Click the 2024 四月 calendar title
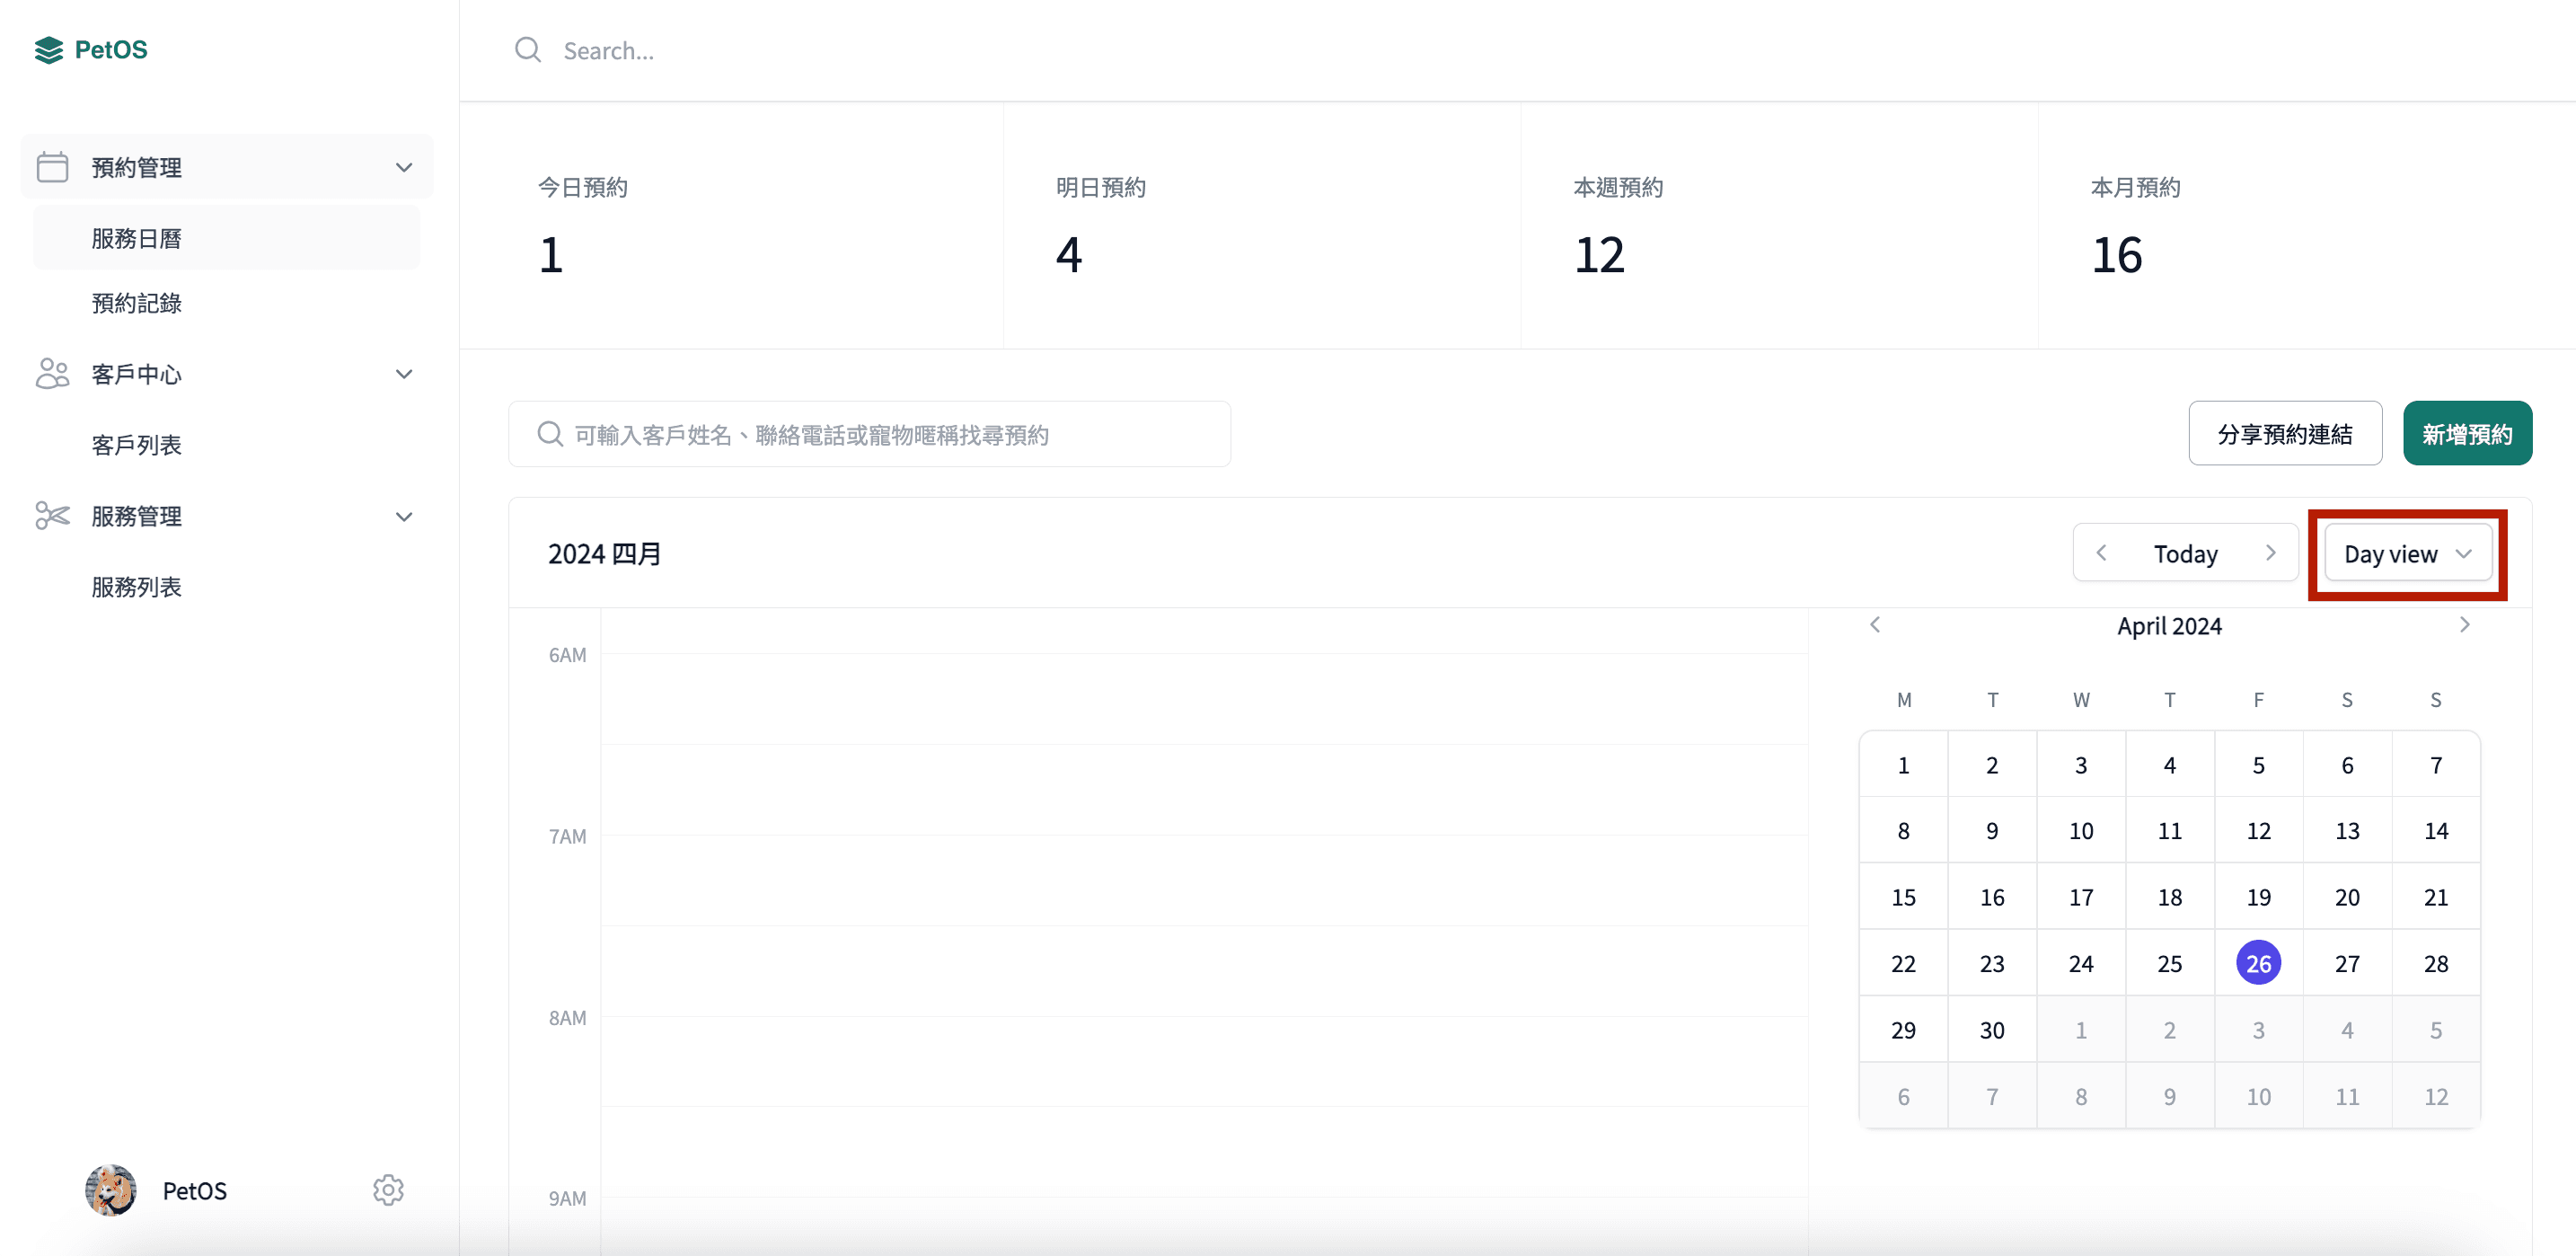The image size is (2576, 1256). (604, 553)
